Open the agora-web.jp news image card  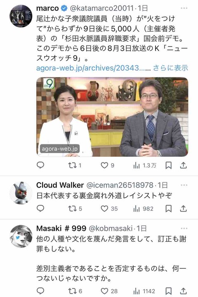pos(112,117)
